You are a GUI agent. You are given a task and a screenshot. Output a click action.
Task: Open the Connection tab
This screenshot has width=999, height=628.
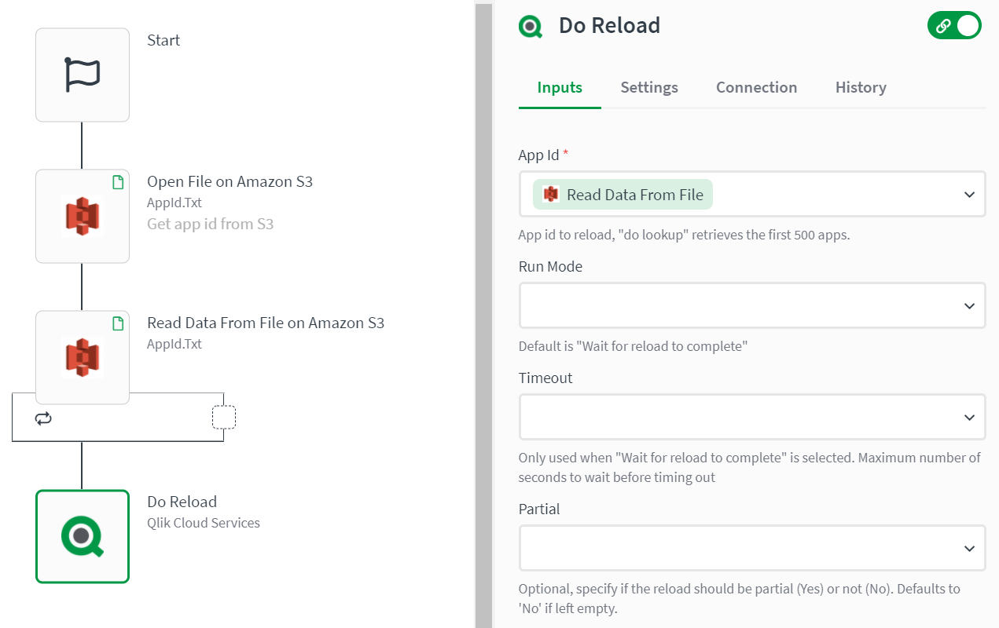click(756, 87)
